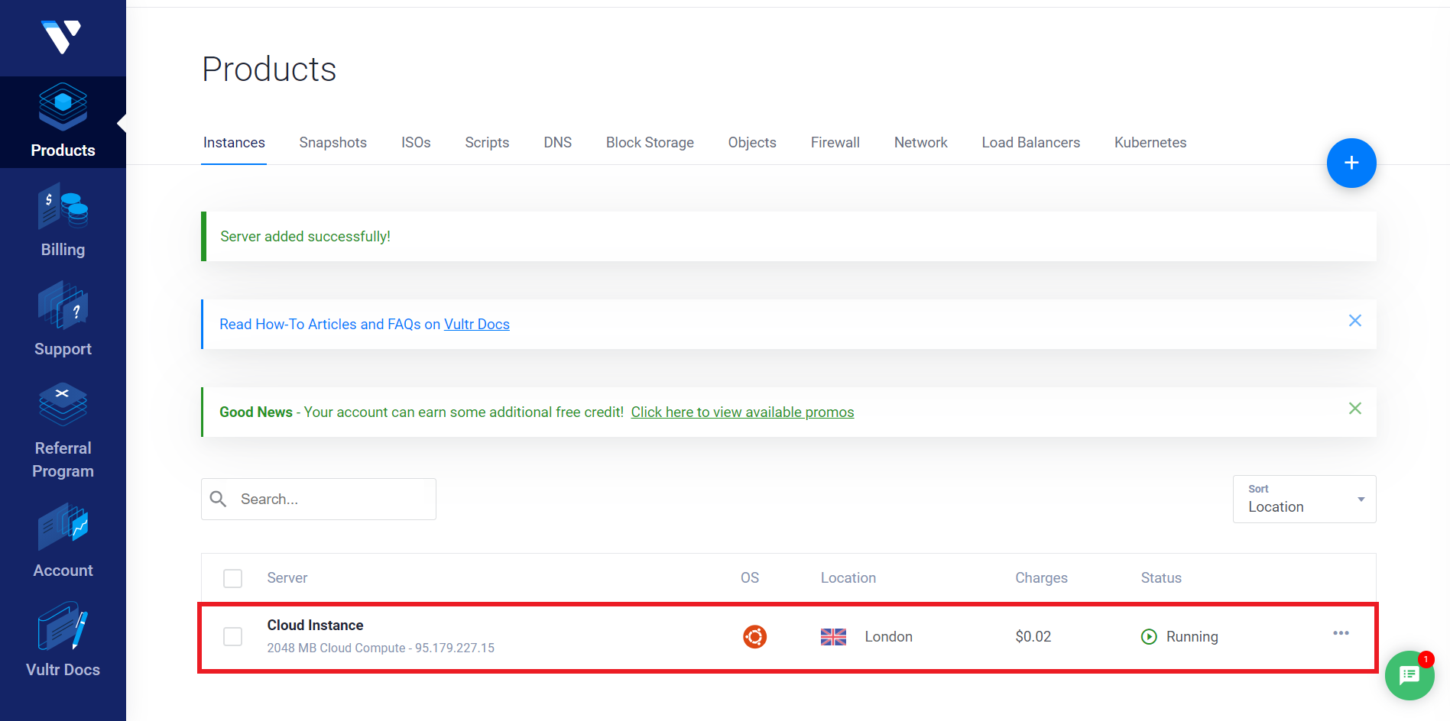The width and height of the screenshot is (1450, 721).
Task: Switch to the Objects tab
Action: click(752, 143)
